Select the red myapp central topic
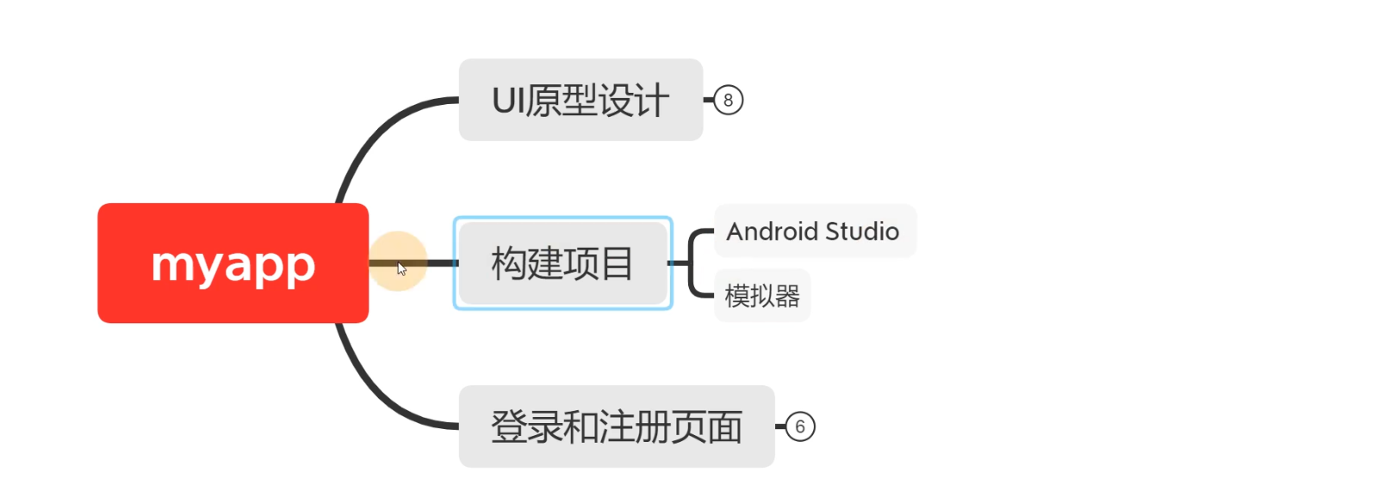This screenshot has width=1391, height=497. point(233,263)
